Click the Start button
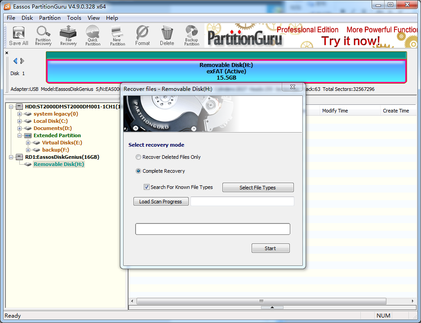 pos(270,248)
